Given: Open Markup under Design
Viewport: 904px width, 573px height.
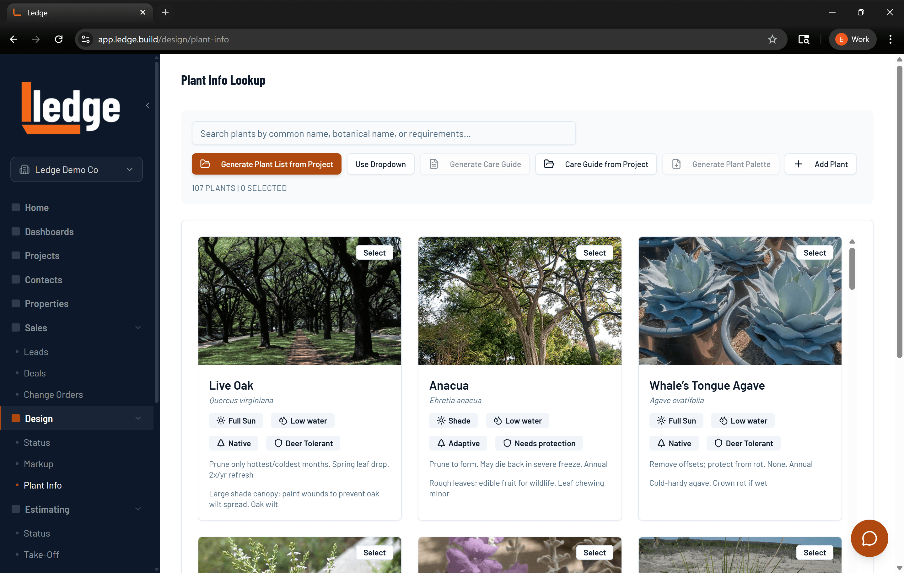Looking at the screenshot, I should 38,464.
